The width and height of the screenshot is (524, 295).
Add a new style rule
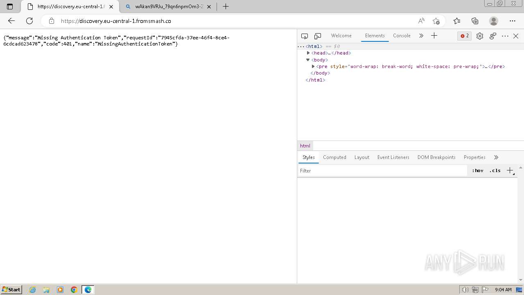click(510, 170)
